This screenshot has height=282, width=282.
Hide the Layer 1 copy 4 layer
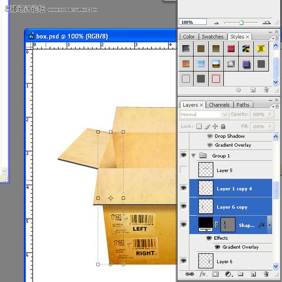pyautogui.click(x=183, y=188)
